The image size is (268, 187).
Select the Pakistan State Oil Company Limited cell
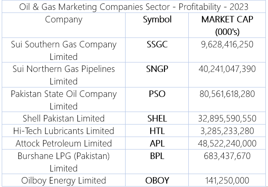tap(64, 100)
